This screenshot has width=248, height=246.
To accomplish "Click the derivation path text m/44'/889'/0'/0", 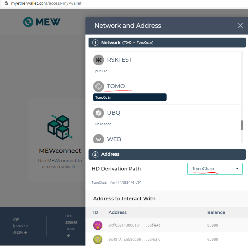I will click(x=126, y=182).
